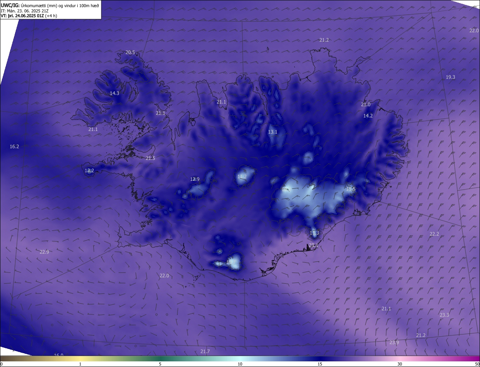Click the 19.3 value label

click(x=450, y=77)
